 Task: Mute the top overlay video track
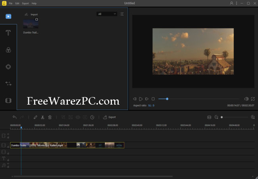click(8, 134)
